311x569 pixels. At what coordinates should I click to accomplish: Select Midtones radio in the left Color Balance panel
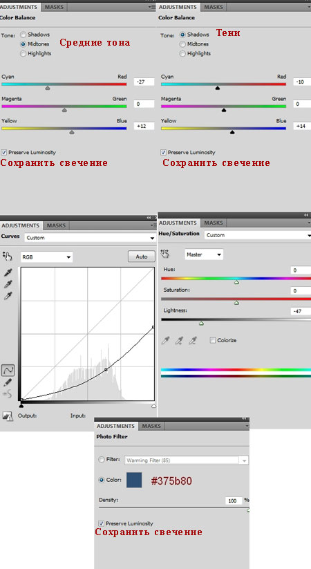tap(23, 44)
